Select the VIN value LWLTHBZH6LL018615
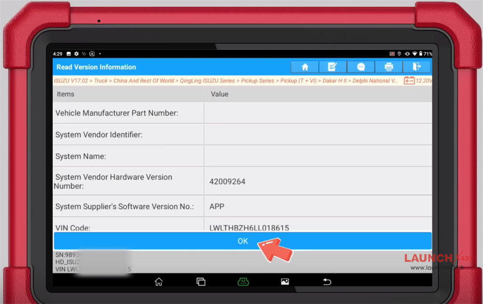Viewport: 483px width, 304px height. point(249,228)
